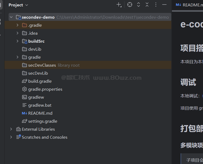Click the New File or Directory plus icon

[x=119, y=5]
